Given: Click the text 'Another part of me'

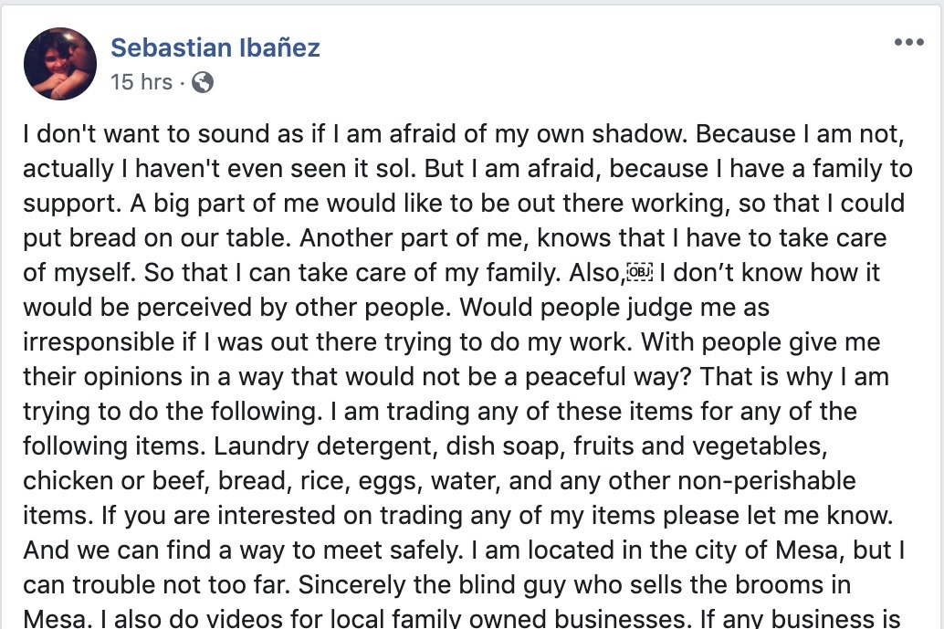Looking at the screenshot, I should click(414, 237).
